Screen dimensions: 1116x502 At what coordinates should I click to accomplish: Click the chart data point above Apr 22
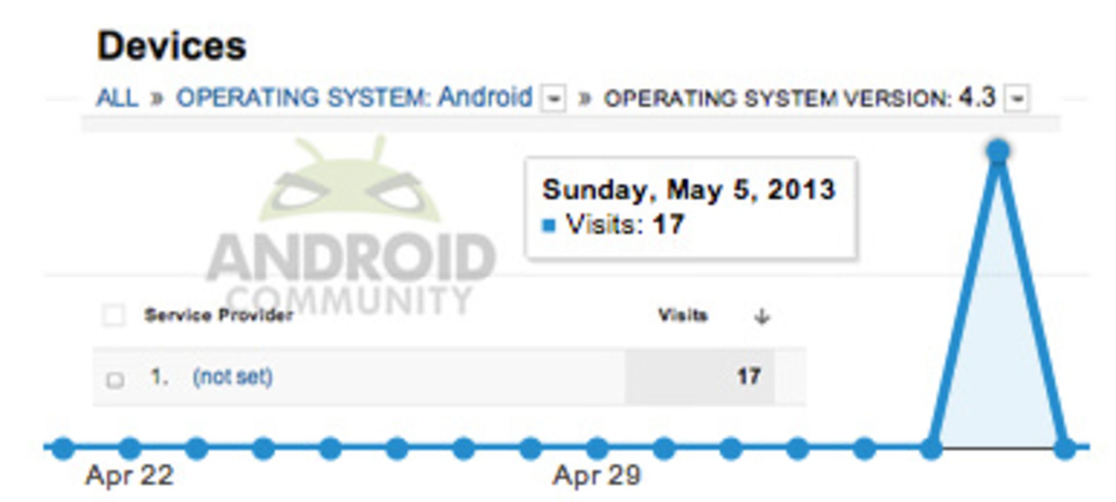pos(130,449)
